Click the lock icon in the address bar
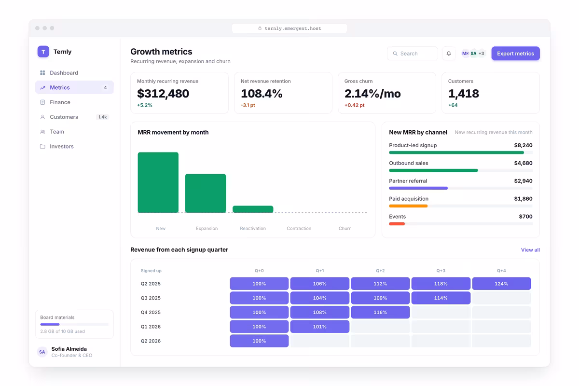Image resolution: width=579 pixels, height=386 pixels. [x=260, y=28]
